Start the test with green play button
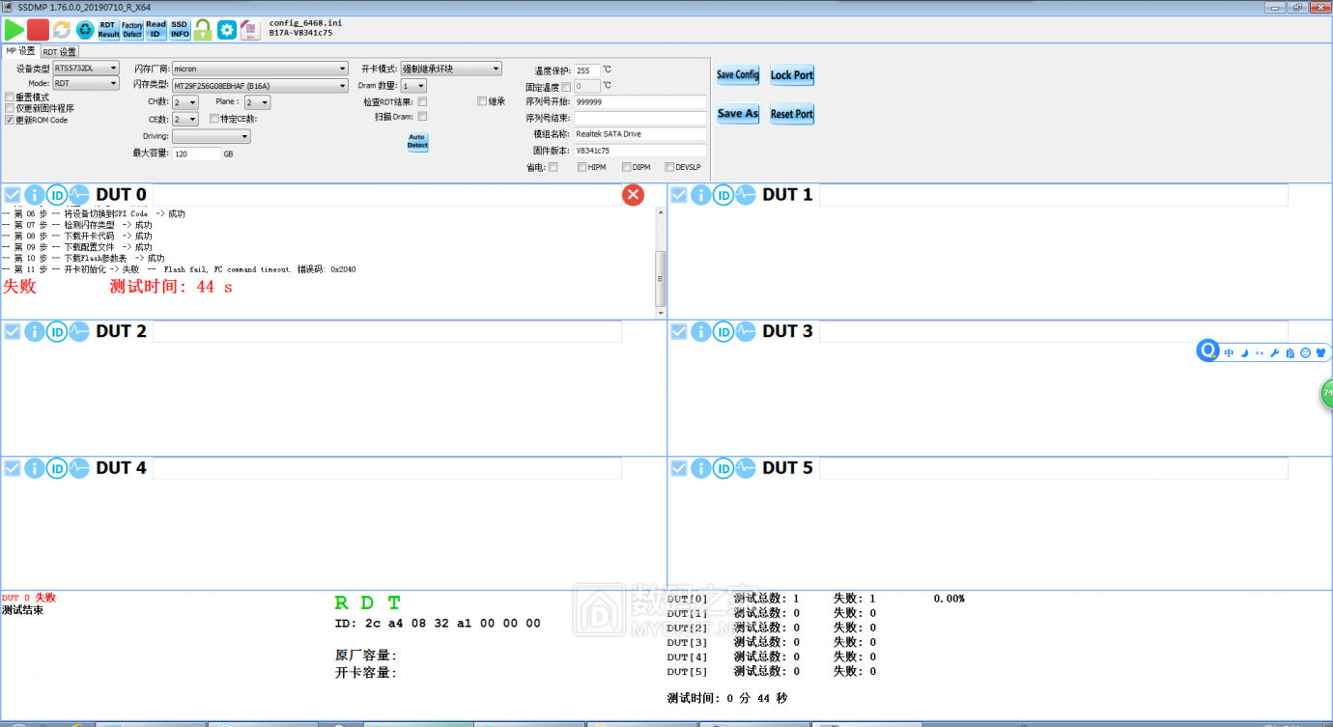This screenshot has height=727, width=1333. 14,30
